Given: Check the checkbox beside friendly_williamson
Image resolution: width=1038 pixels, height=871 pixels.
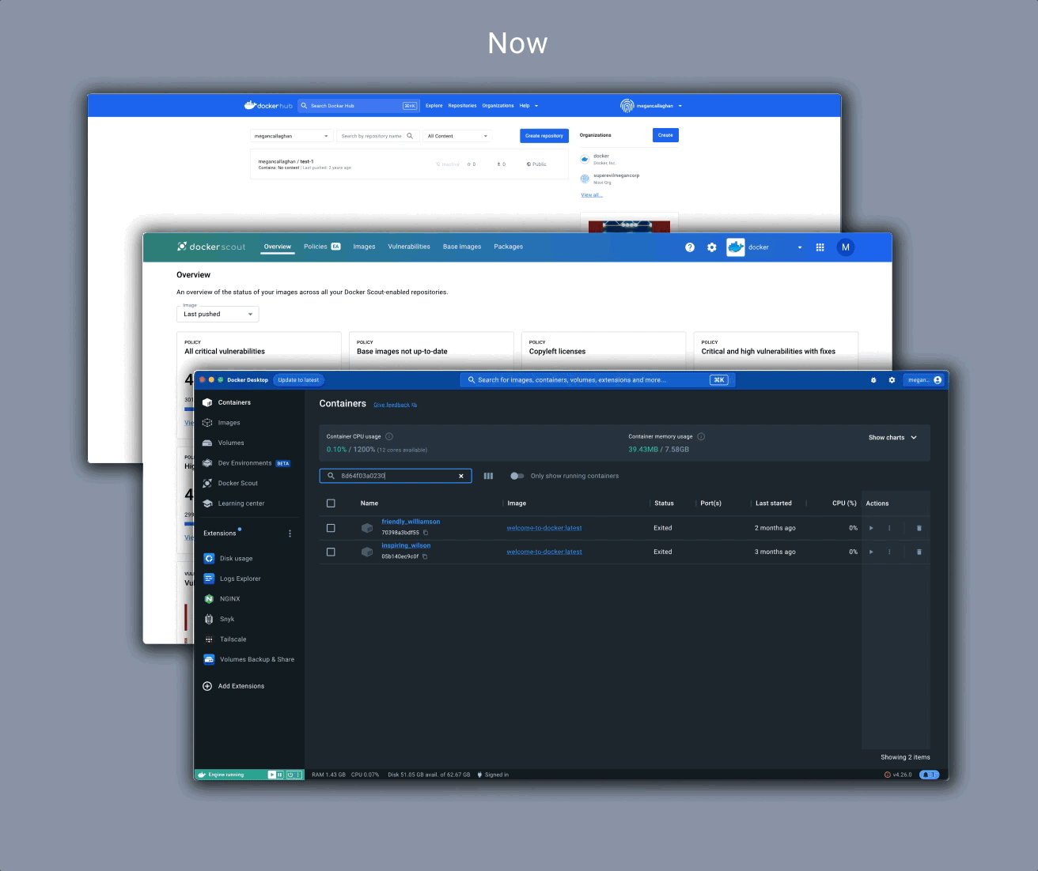Looking at the screenshot, I should (331, 528).
